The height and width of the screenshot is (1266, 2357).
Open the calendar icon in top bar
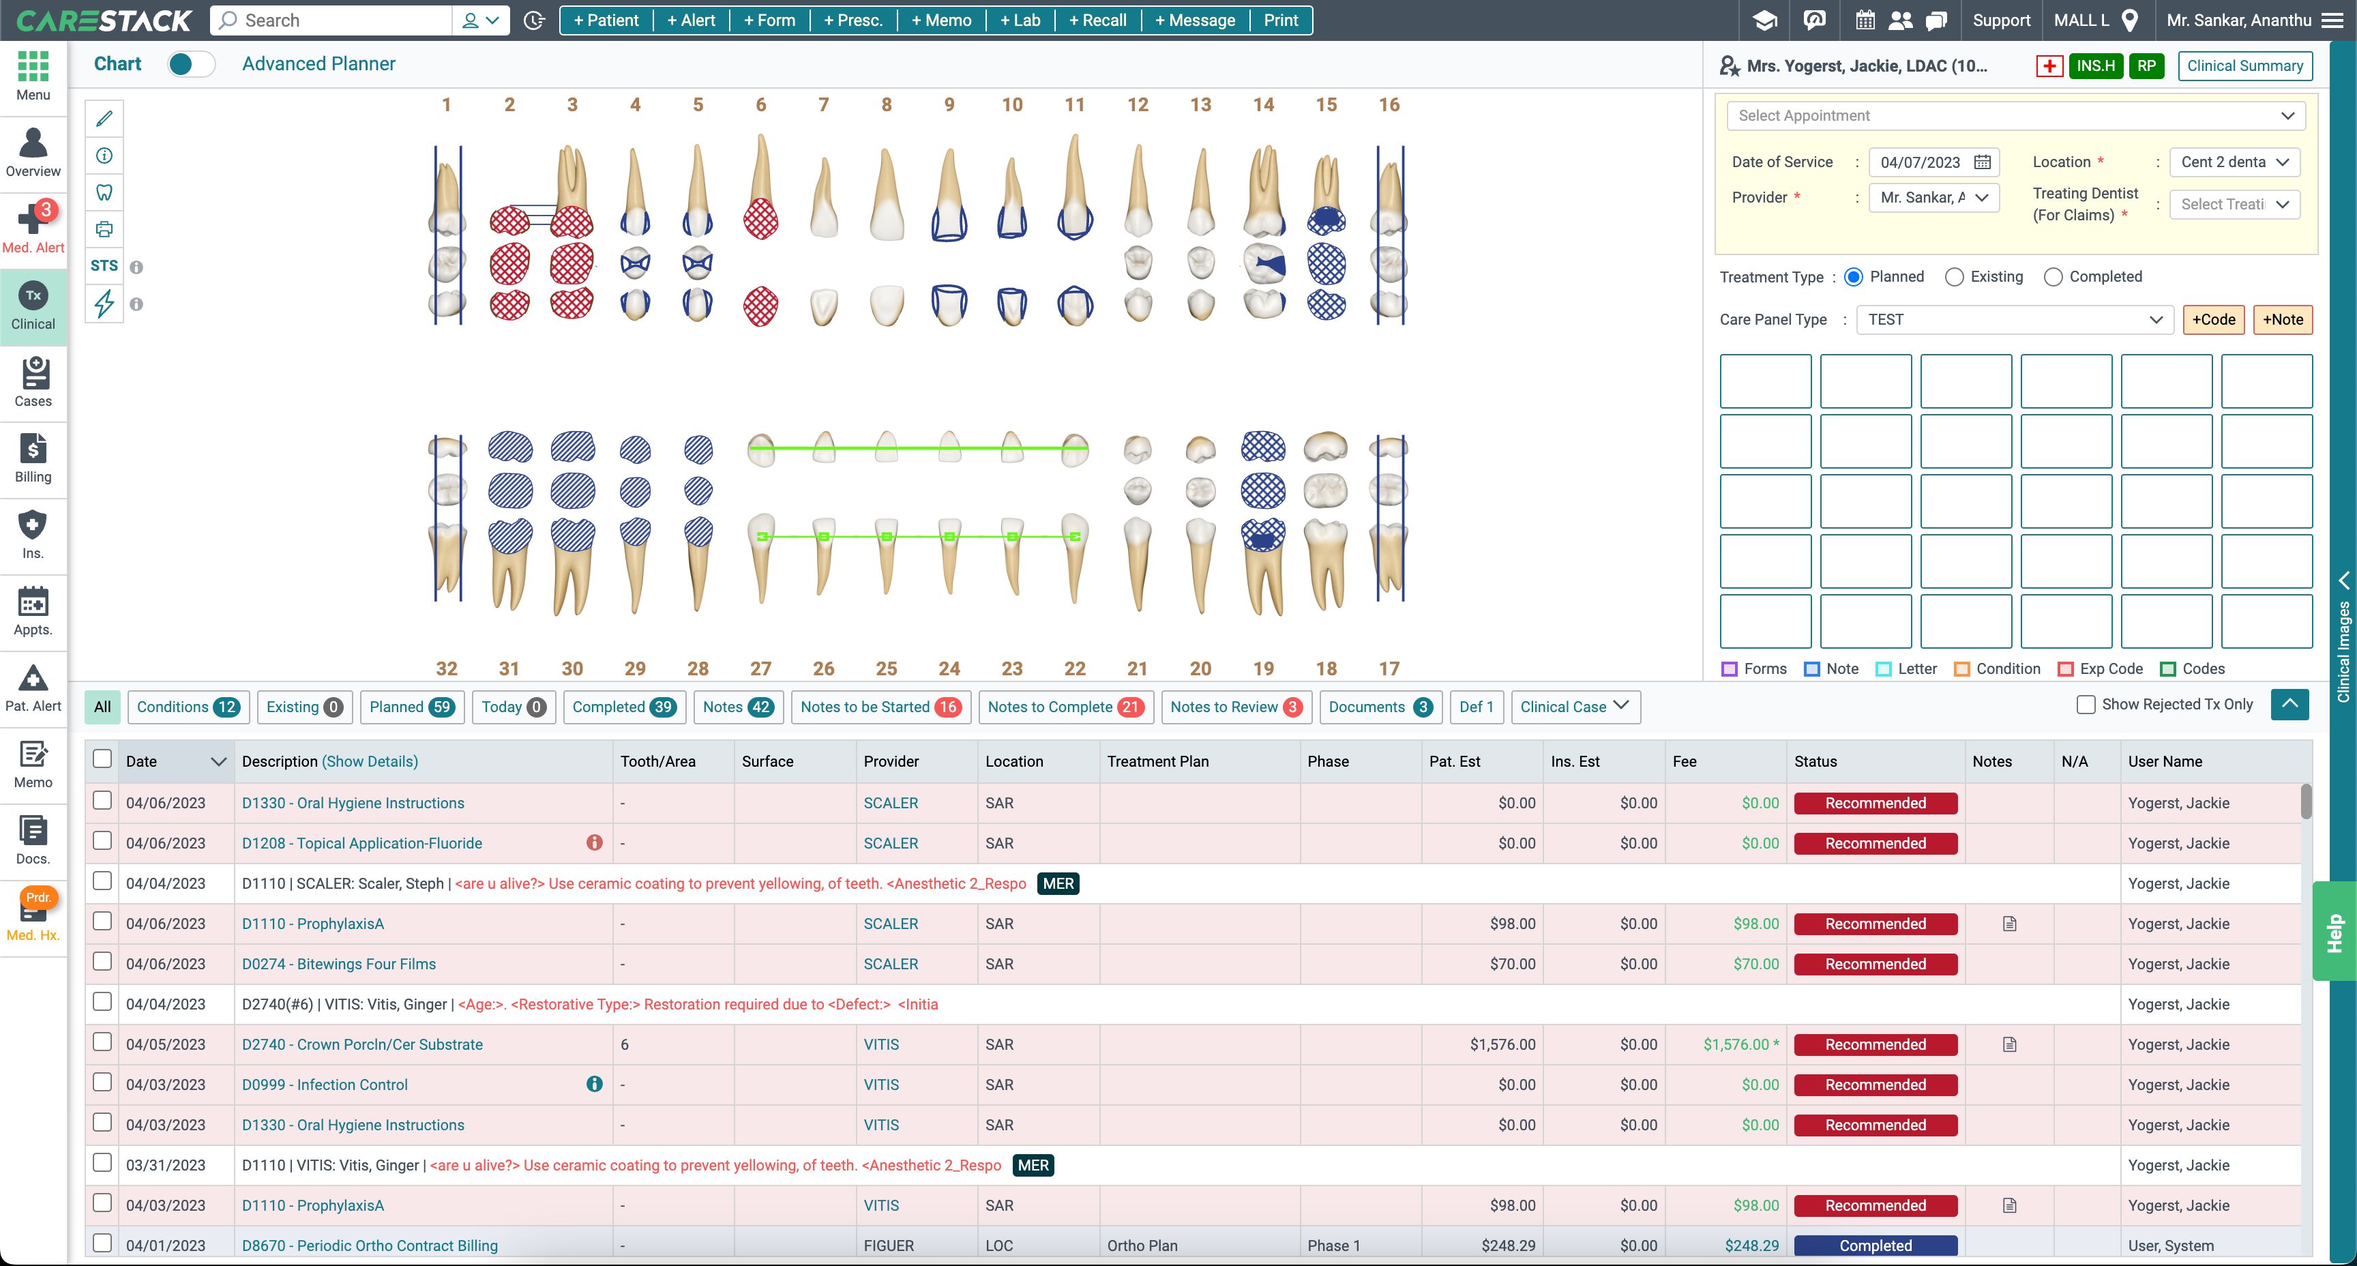(1865, 20)
